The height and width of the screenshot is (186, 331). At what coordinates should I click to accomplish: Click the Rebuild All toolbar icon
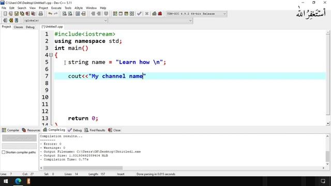(132, 14)
